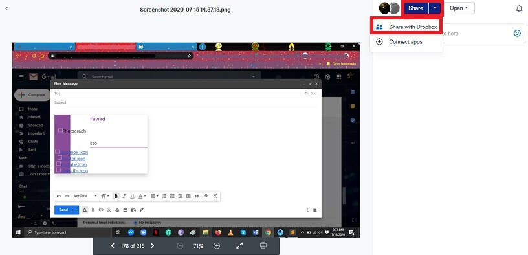Go back using the top-left arrow
The image size is (528, 255).
click(6, 9)
